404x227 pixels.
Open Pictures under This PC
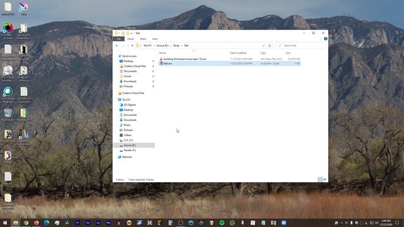128,131
